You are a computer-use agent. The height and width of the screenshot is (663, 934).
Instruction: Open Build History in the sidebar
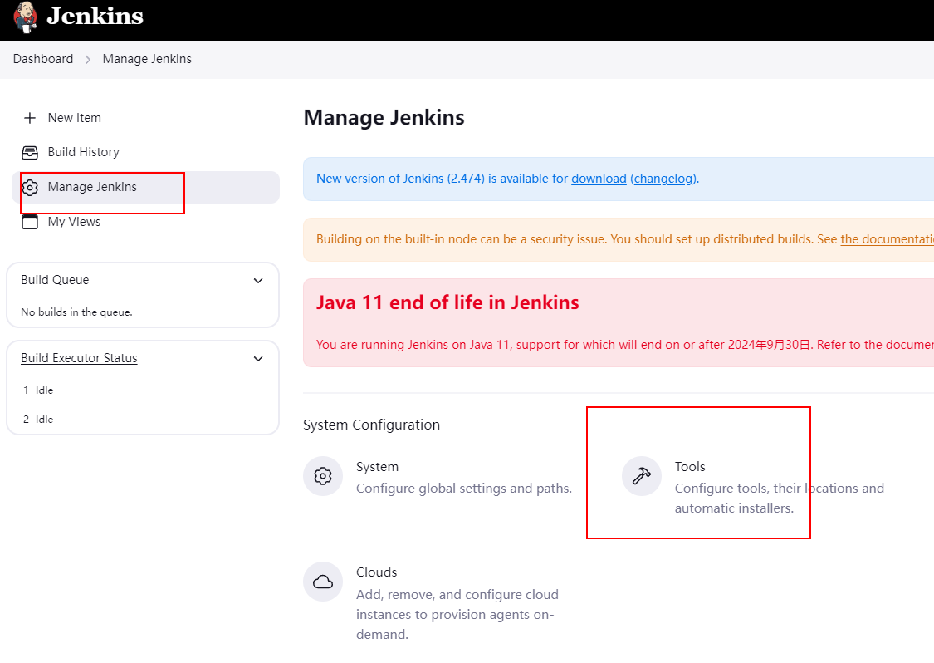[x=83, y=152]
